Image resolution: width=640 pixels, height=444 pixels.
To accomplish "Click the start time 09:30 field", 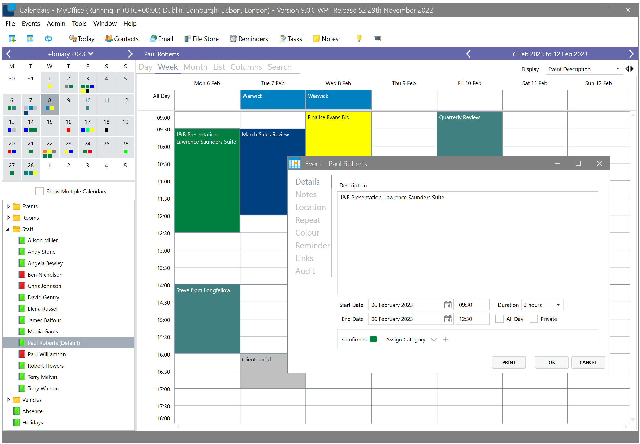I will 472,305.
